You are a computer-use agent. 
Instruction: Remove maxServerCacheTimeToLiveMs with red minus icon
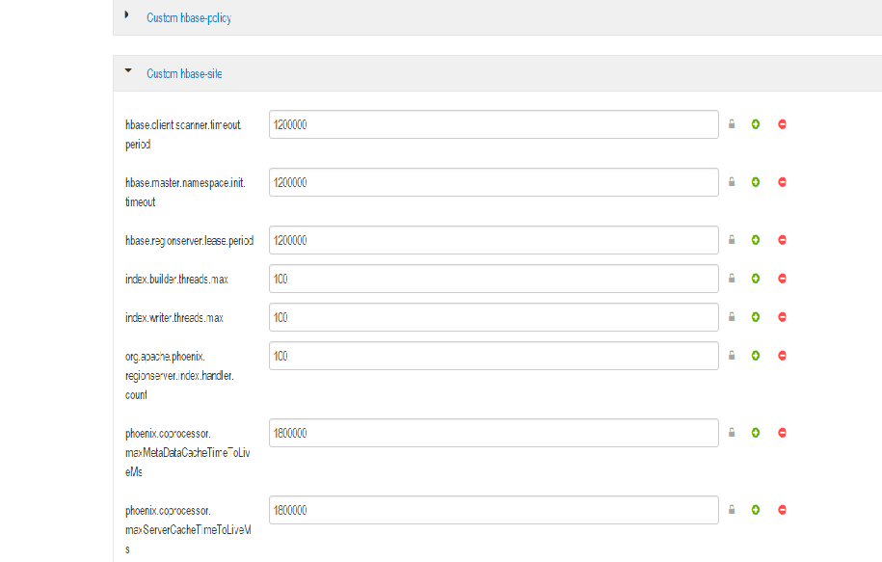pyautogui.click(x=782, y=510)
